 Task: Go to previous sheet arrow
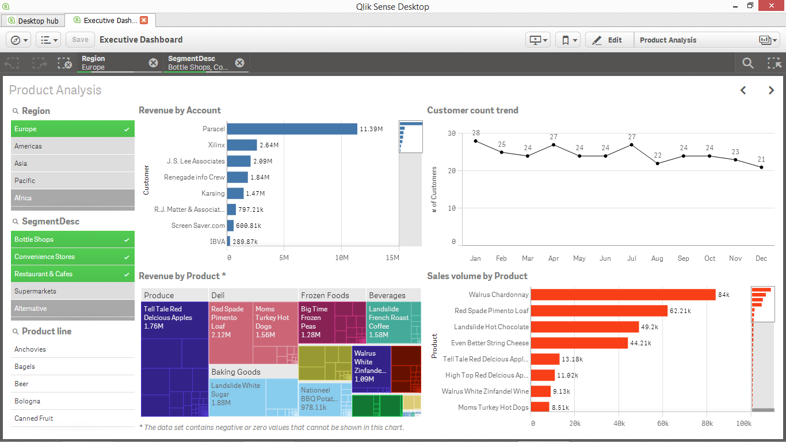[743, 90]
